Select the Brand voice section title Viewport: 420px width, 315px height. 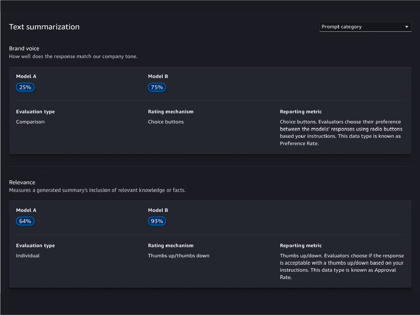(24, 49)
